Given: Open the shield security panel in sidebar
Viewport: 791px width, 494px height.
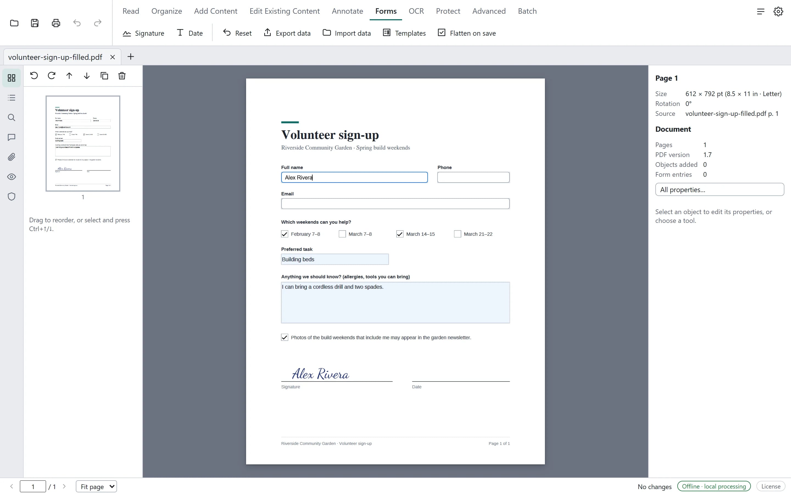Looking at the screenshot, I should coord(12,197).
